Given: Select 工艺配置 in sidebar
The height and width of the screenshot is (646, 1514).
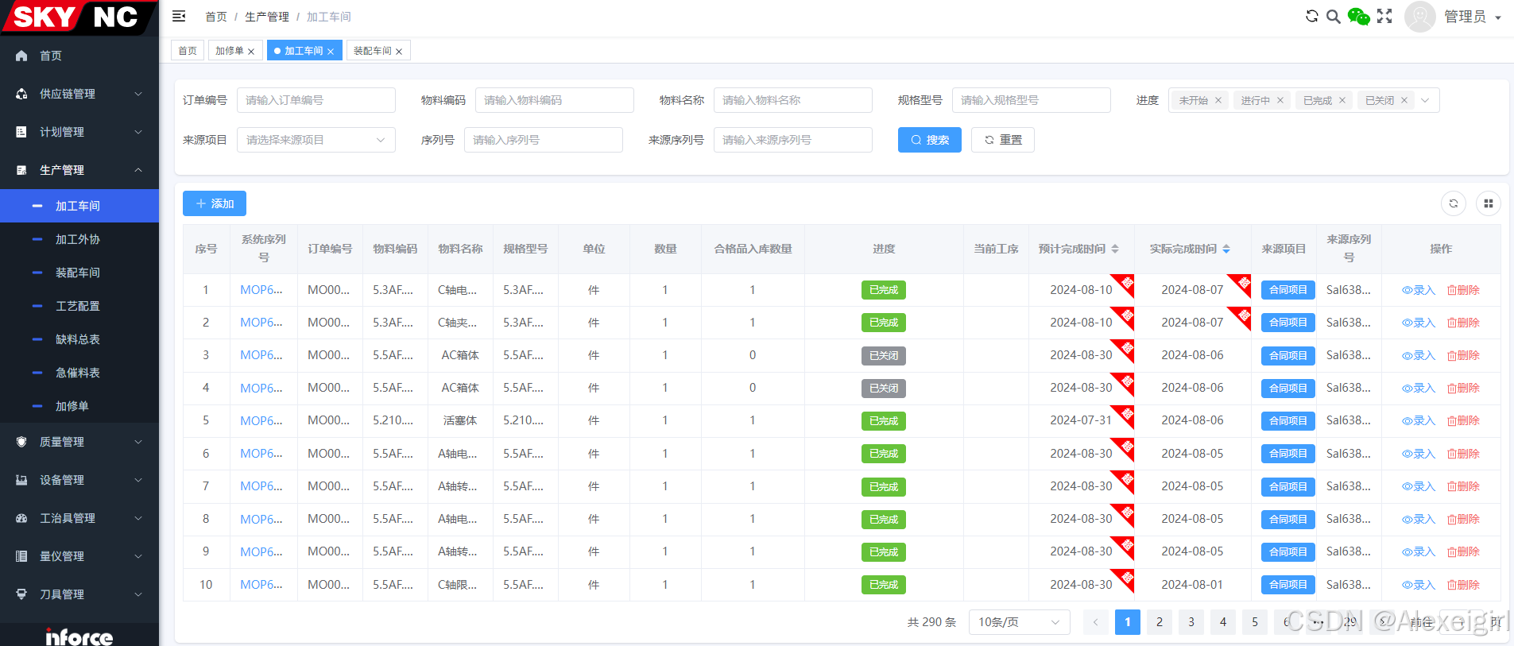Looking at the screenshot, I should 79,306.
